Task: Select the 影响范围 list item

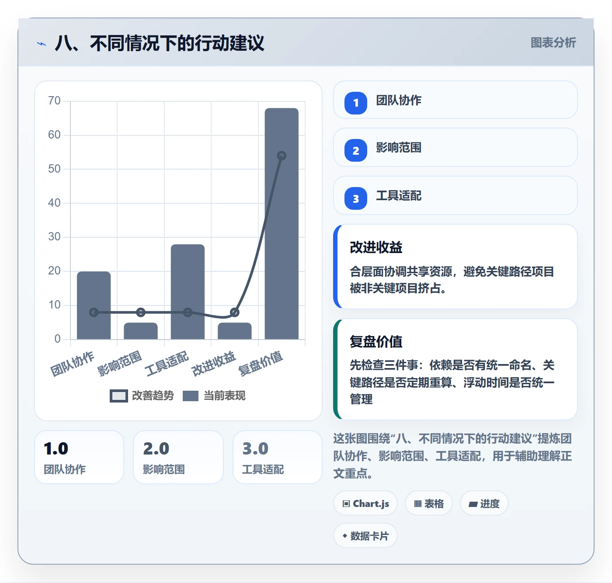Action: point(455,147)
